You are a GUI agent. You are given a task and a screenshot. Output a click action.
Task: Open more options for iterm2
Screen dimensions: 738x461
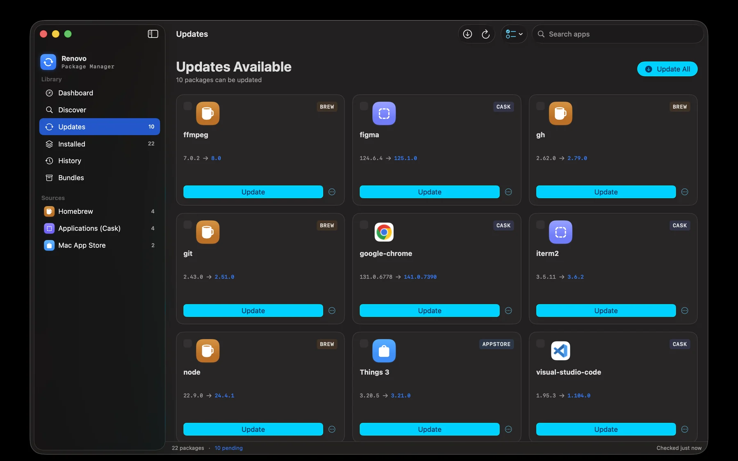point(685,311)
